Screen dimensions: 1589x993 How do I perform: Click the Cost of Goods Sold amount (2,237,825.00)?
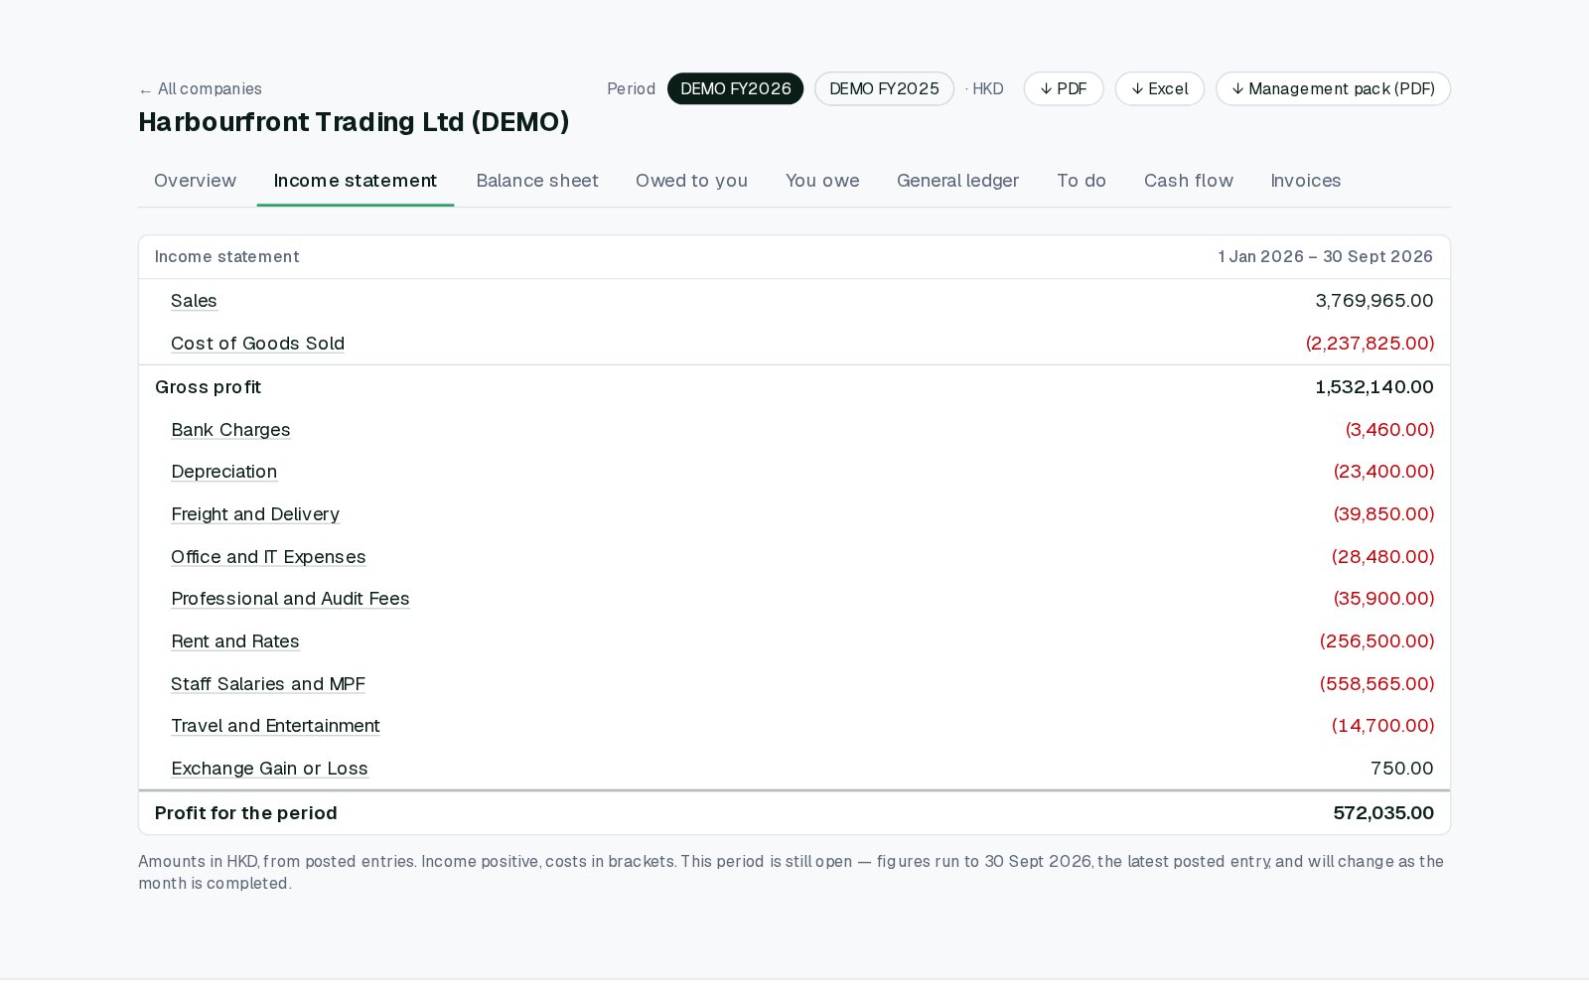[x=1370, y=344]
